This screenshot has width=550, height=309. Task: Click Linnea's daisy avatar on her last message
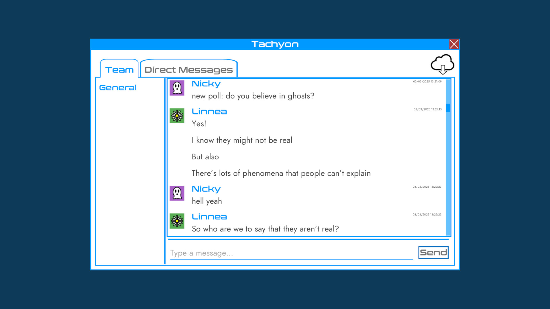(177, 221)
